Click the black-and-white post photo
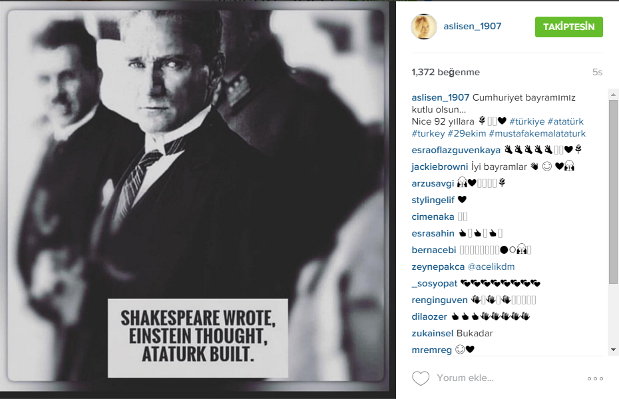This screenshot has height=399, width=619. coord(198,167)
